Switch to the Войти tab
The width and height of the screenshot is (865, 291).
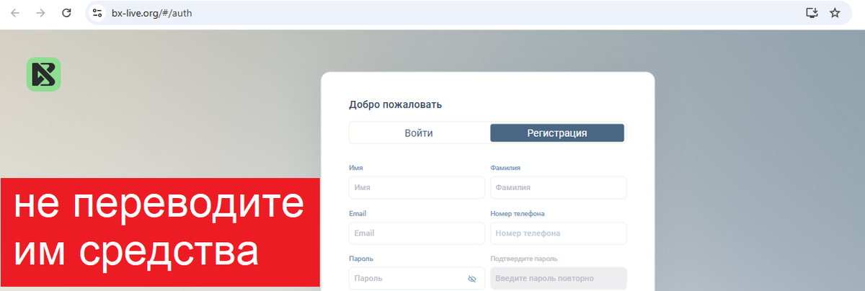coord(419,133)
